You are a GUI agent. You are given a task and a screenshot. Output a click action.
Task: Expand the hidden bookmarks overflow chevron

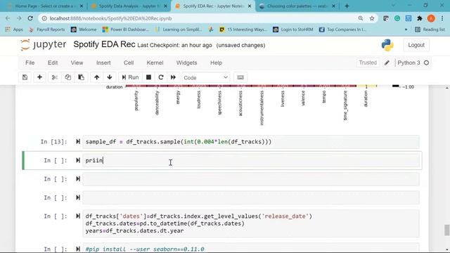(406, 30)
